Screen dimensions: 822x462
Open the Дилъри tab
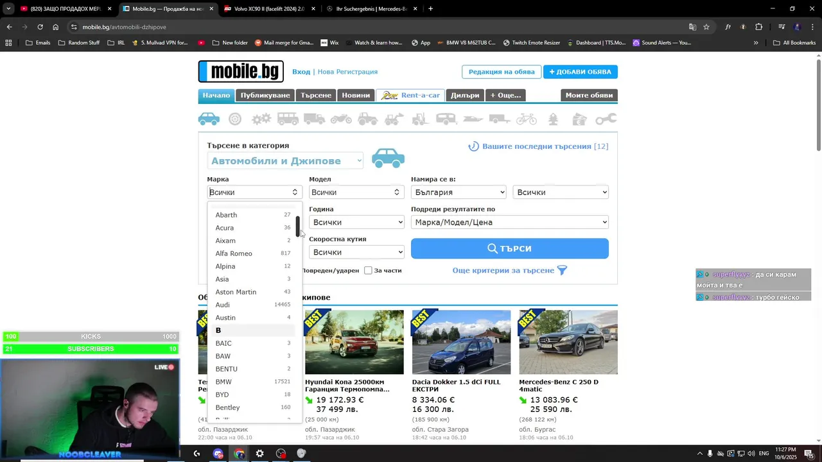(x=465, y=96)
